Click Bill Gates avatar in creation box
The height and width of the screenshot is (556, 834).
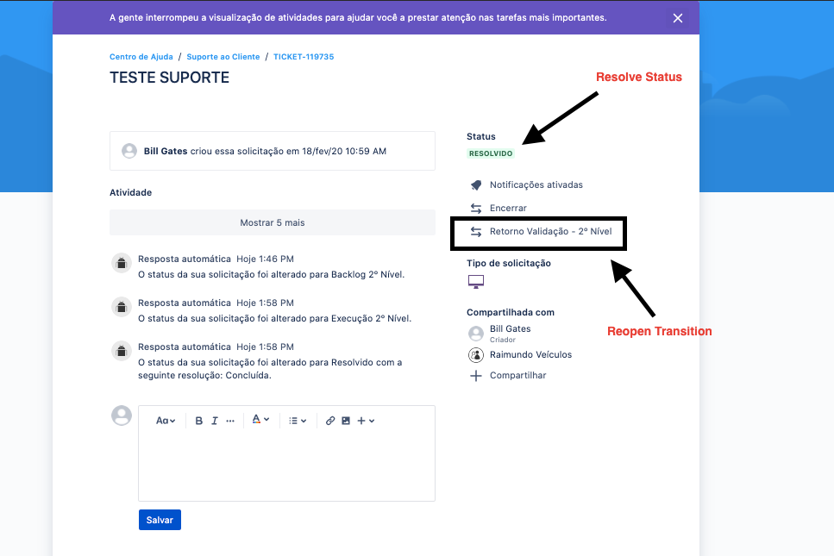tap(129, 151)
